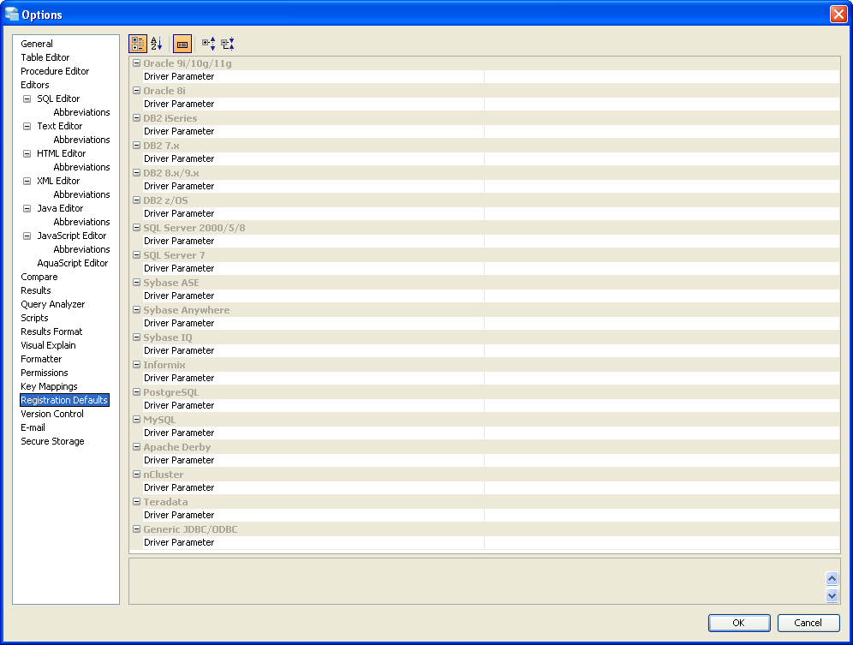Select Registration Defaults in the tree

click(64, 400)
